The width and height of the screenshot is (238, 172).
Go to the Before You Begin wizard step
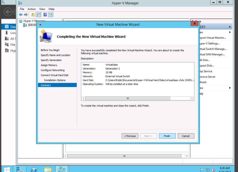tap(50, 50)
